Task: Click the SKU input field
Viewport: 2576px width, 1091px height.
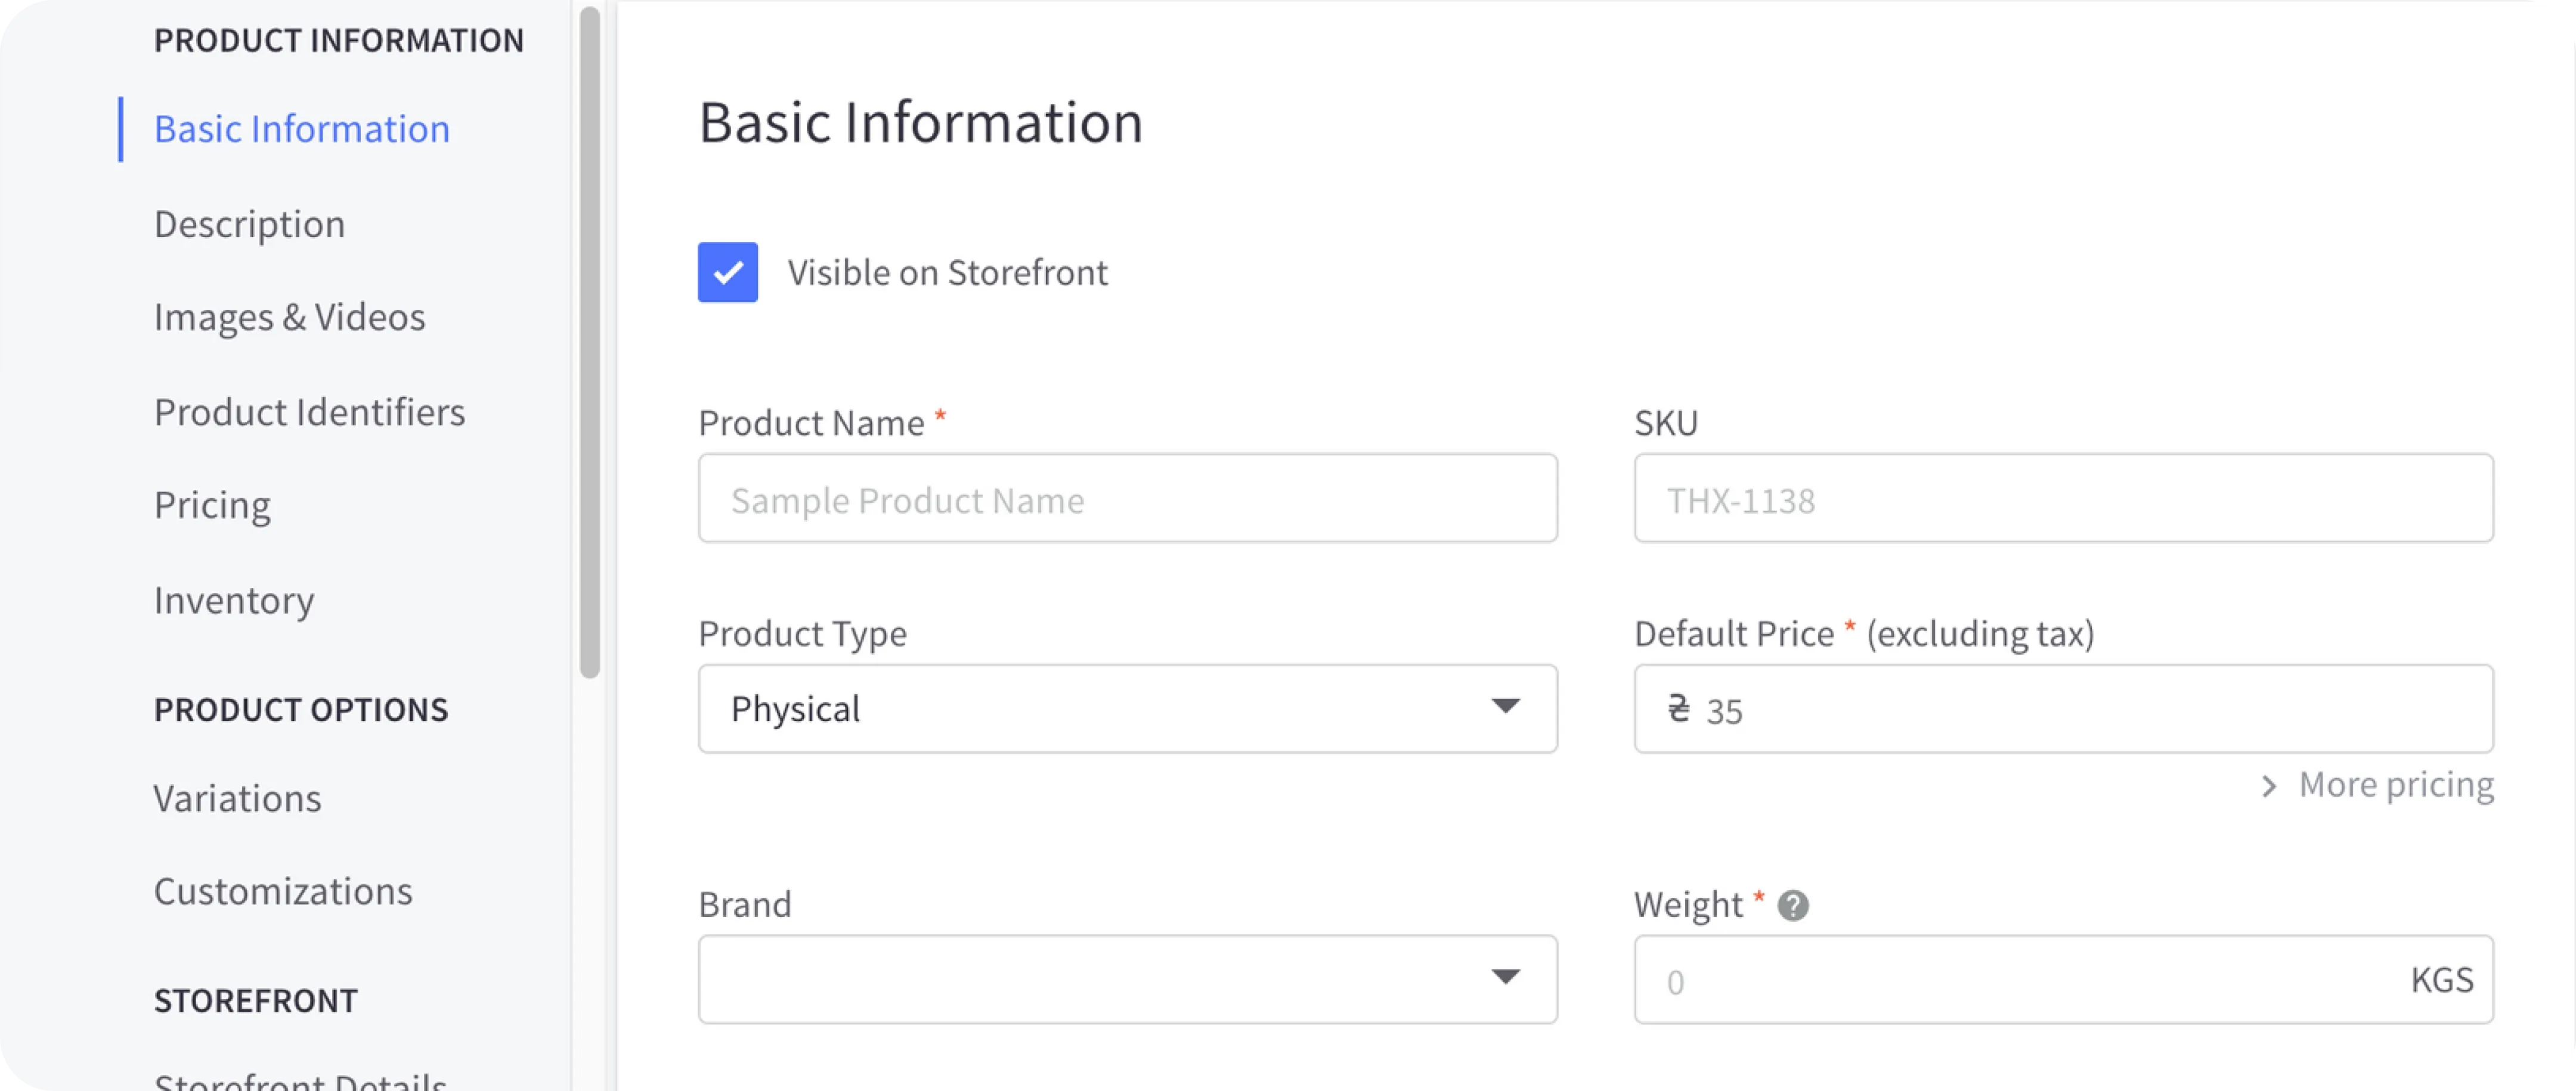Action: click(x=2064, y=498)
